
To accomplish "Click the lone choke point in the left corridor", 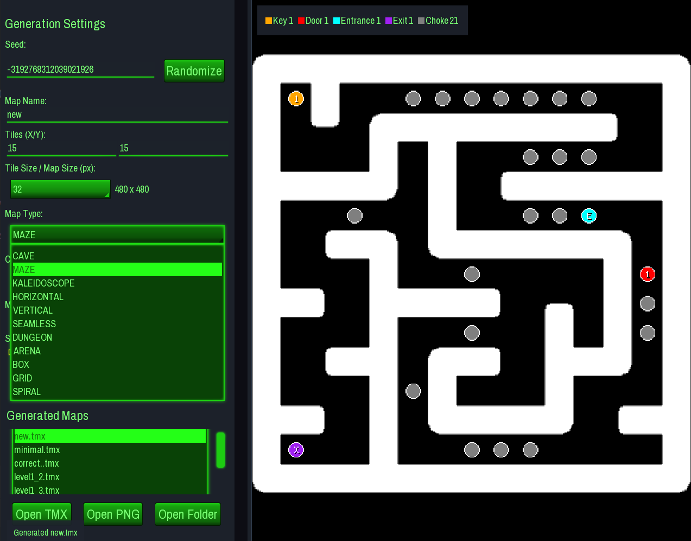I will (x=354, y=216).
